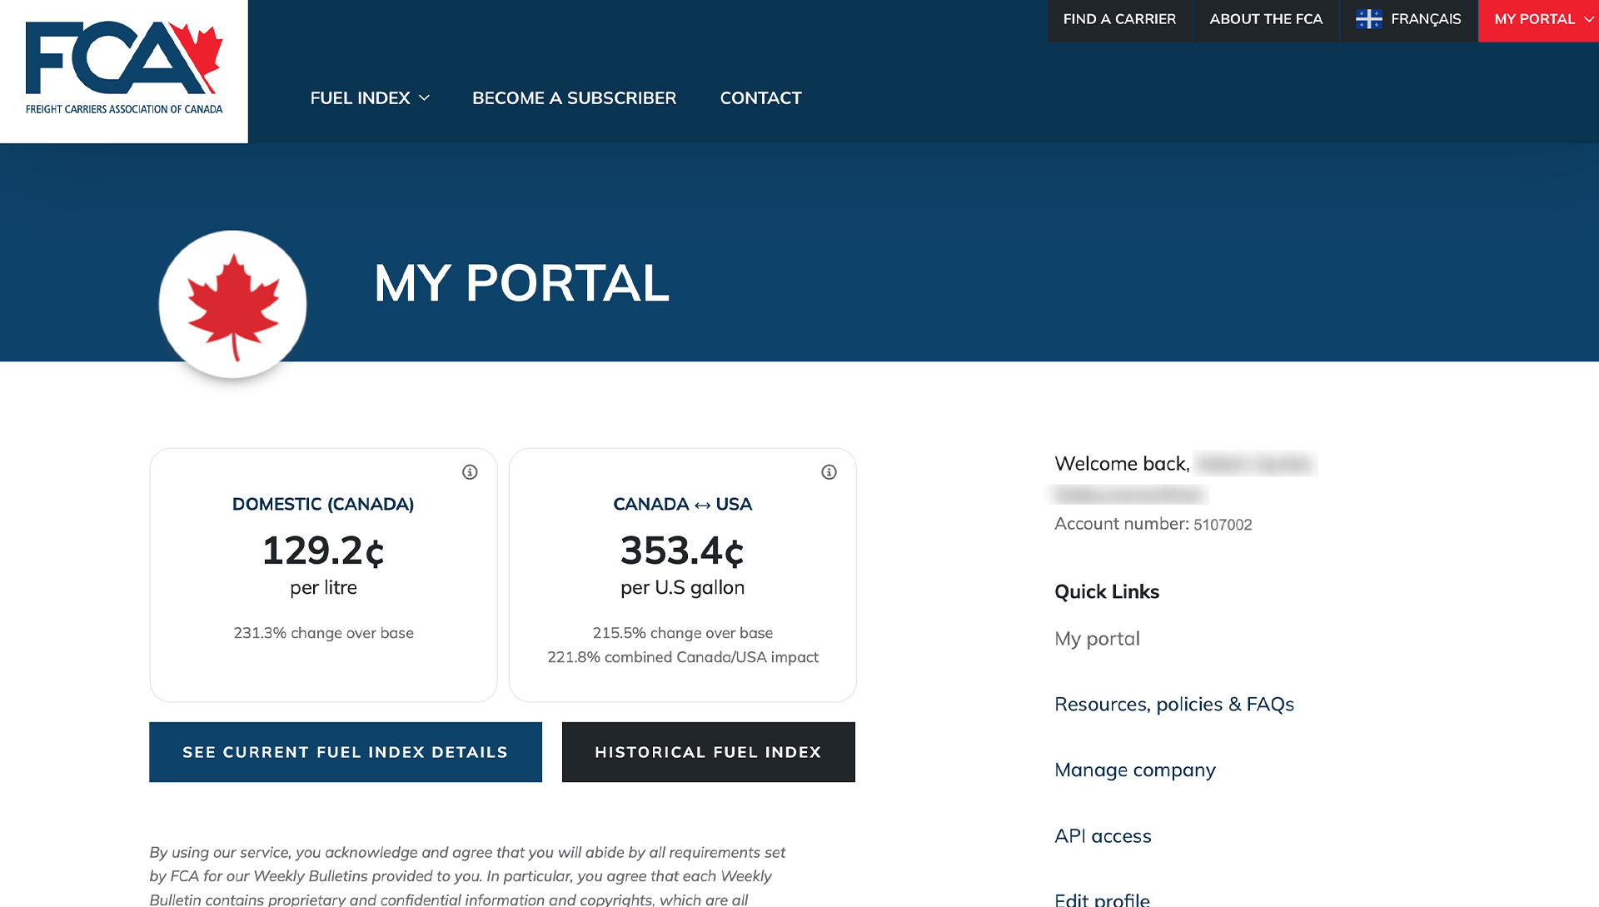Open the Contact page
The width and height of the screenshot is (1599, 907).
(760, 98)
